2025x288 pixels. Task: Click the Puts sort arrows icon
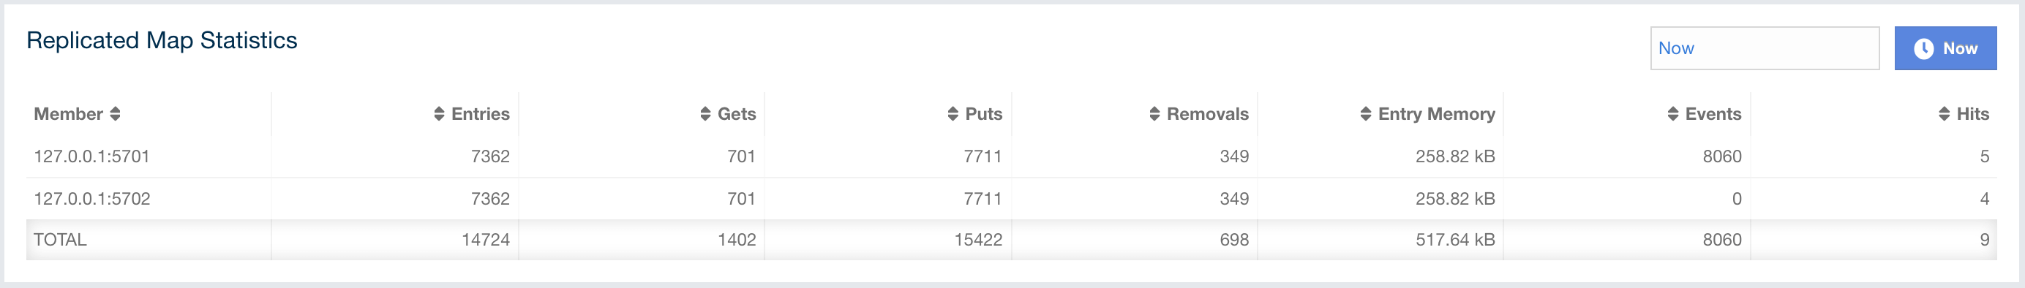pos(953,114)
